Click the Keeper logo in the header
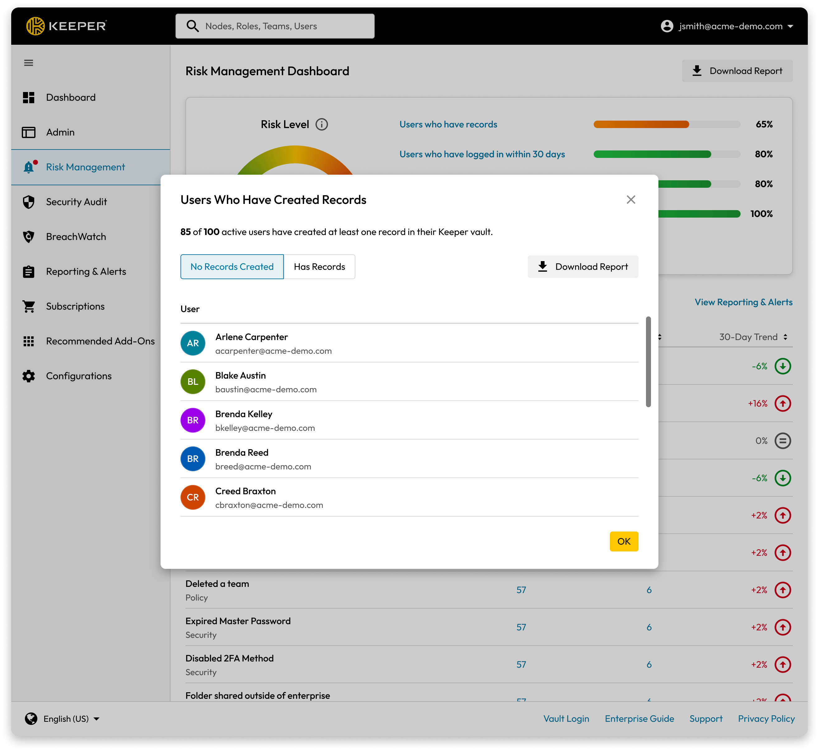Image resolution: width=819 pixels, height=751 pixels. (67, 25)
